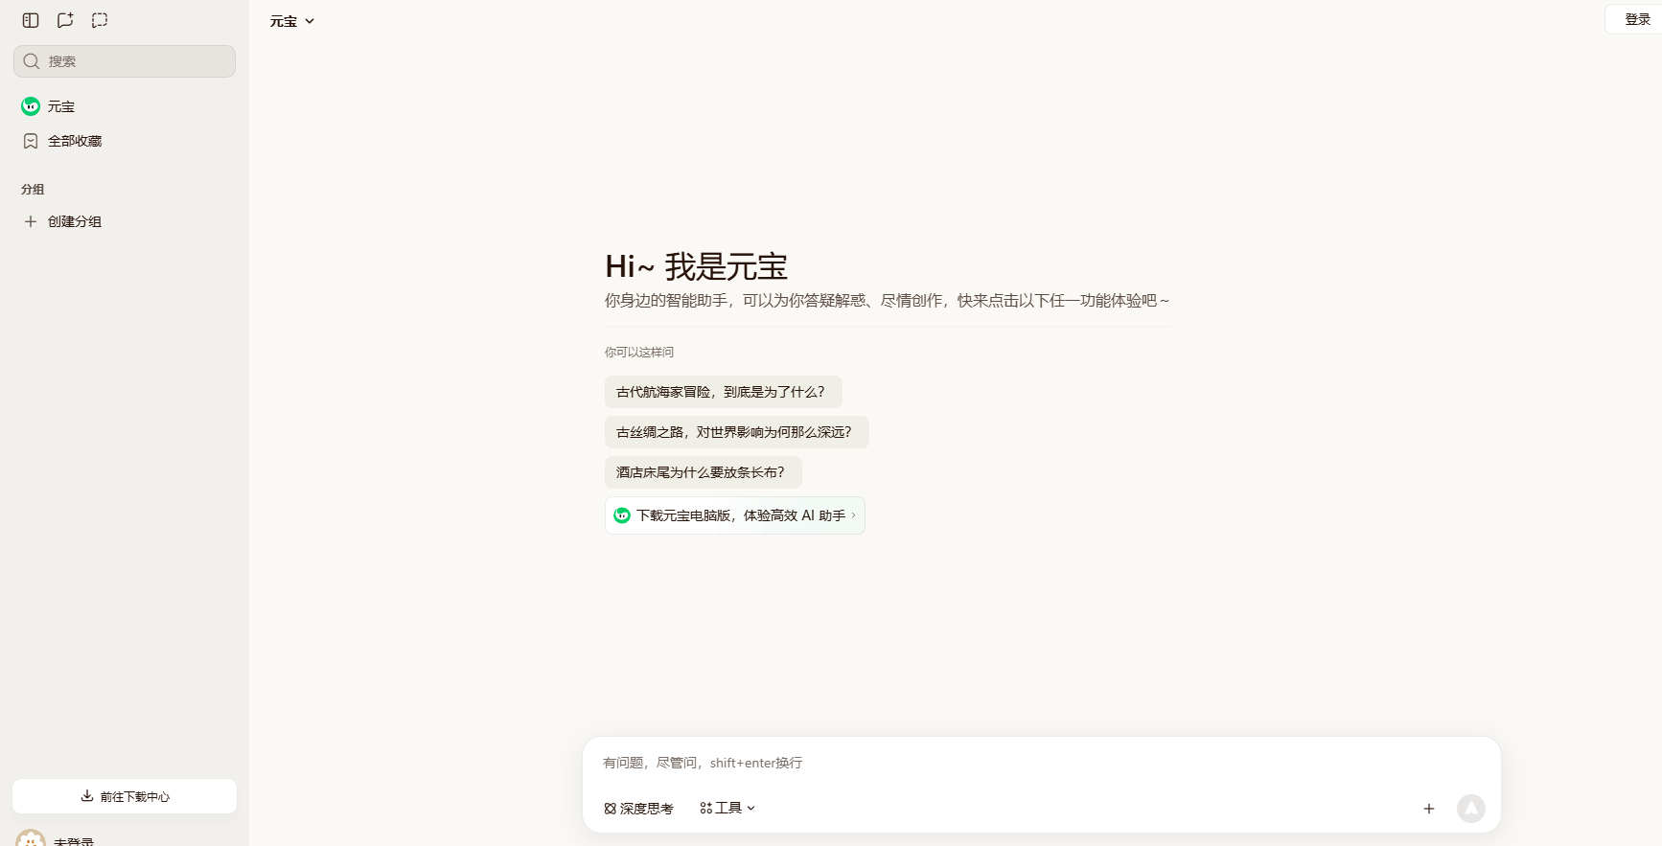The width and height of the screenshot is (1662, 846).
Task: Expand the 工具 tools dropdown
Action: point(727,809)
